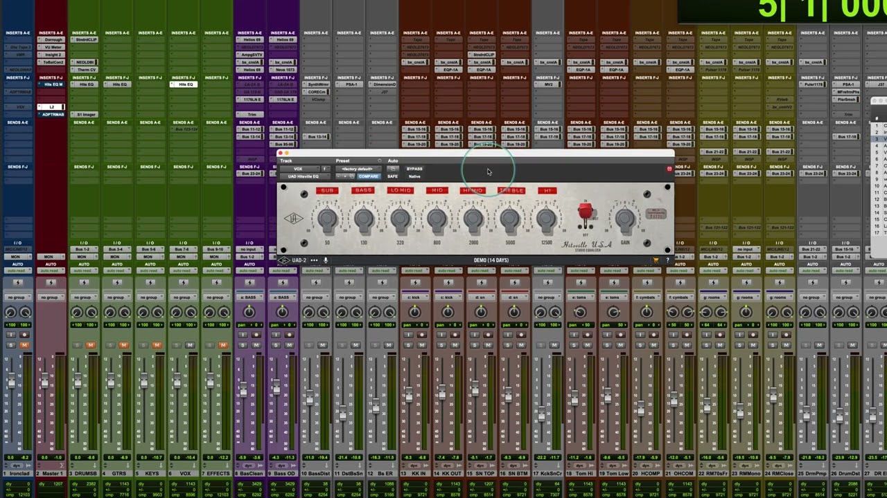Viewport: 887px width, 498px height.
Task: Solo the BasClean track
Action: (x=243, y=344)
